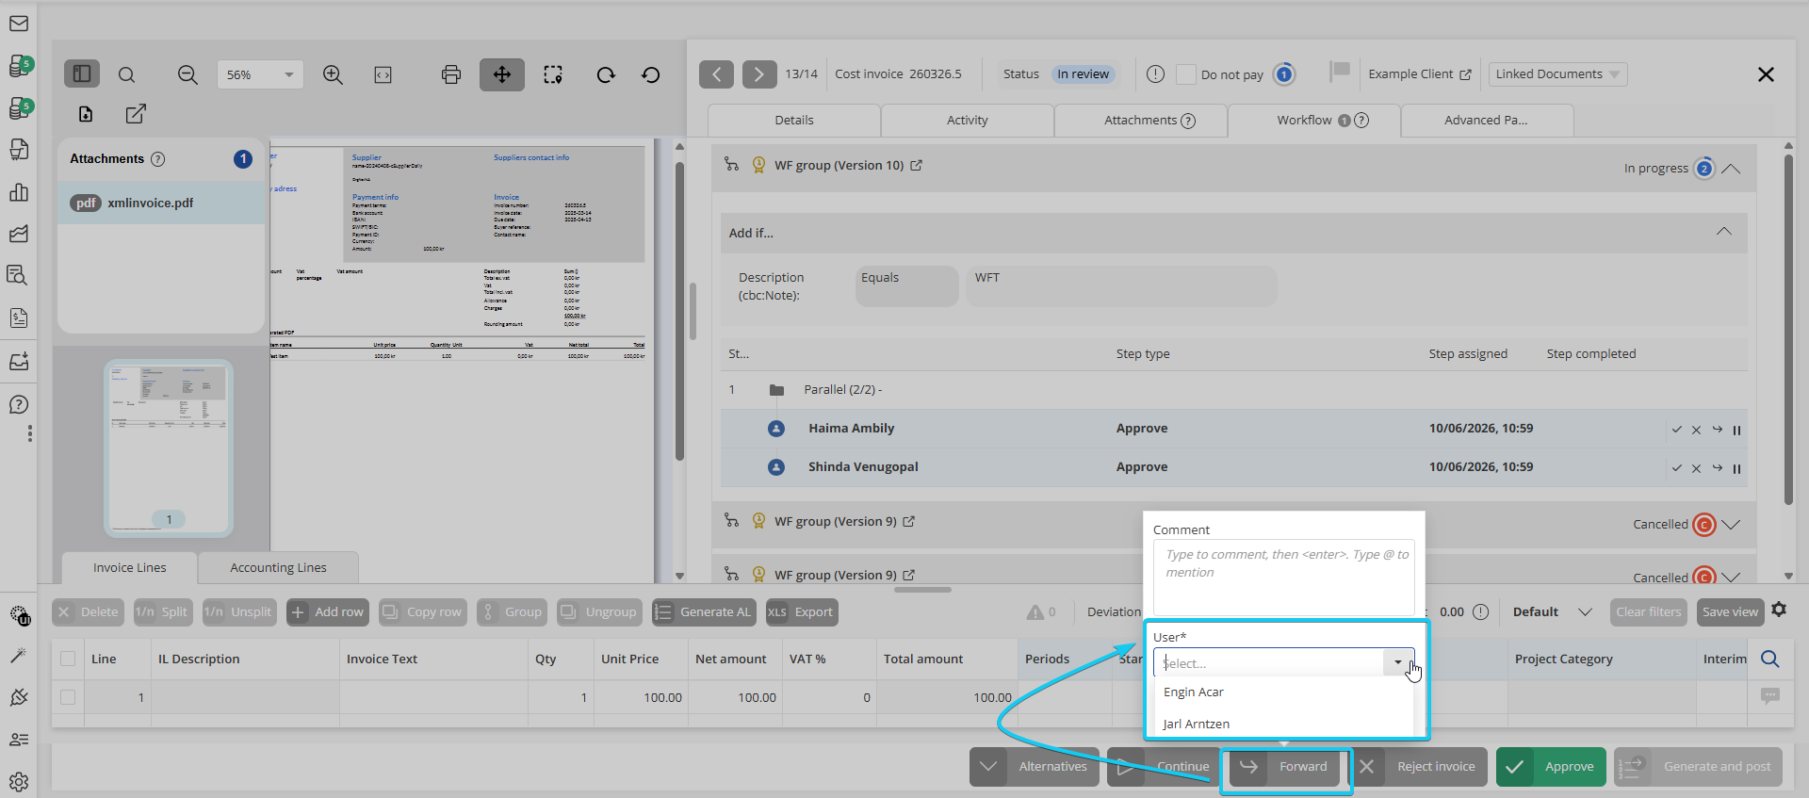Click Add row button
This screenshot has height=798, width=1809.
[x=328, y=612]
